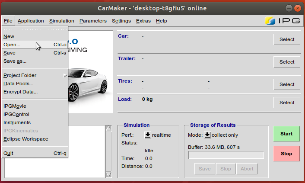Viewport: 305px width, 183px height.
Task: Choose Save as... menu entry
Action: click(35, 61)
